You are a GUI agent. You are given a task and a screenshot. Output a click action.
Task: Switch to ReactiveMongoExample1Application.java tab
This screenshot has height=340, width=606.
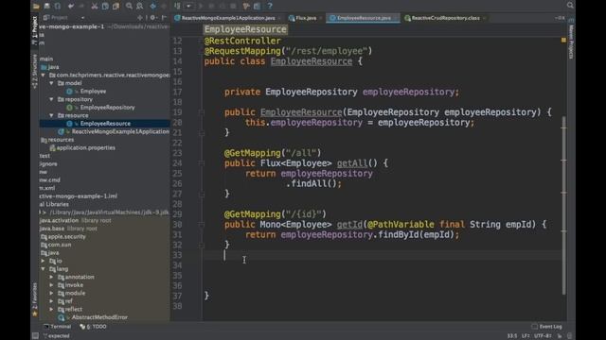click(228, 18)
